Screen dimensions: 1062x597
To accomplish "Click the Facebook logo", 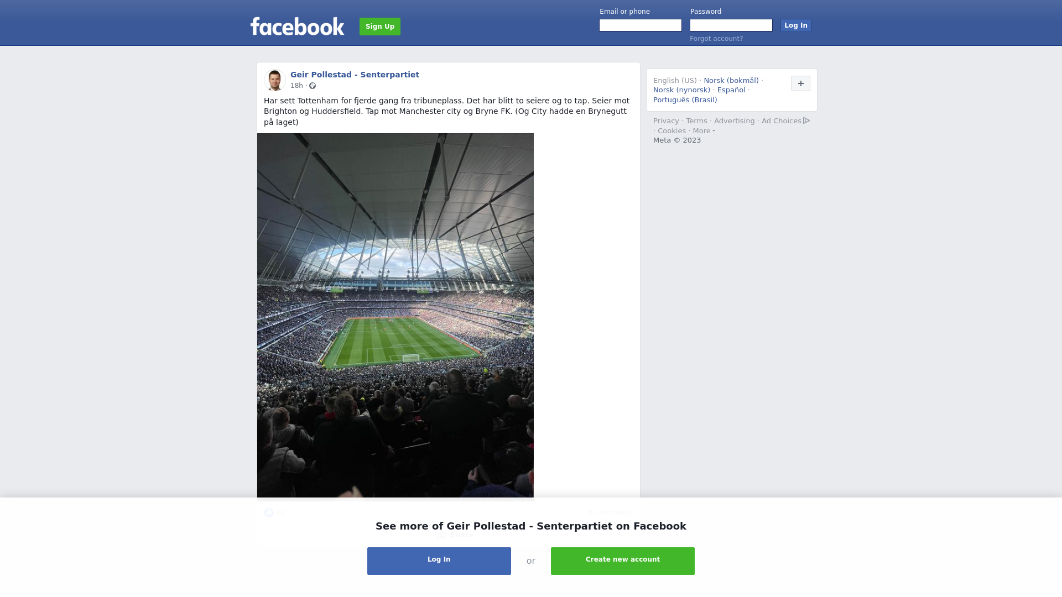I will (297, 26).
